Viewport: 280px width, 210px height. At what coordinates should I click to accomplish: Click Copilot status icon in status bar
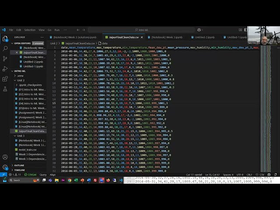pyautogui.click(x=269, y=175)
